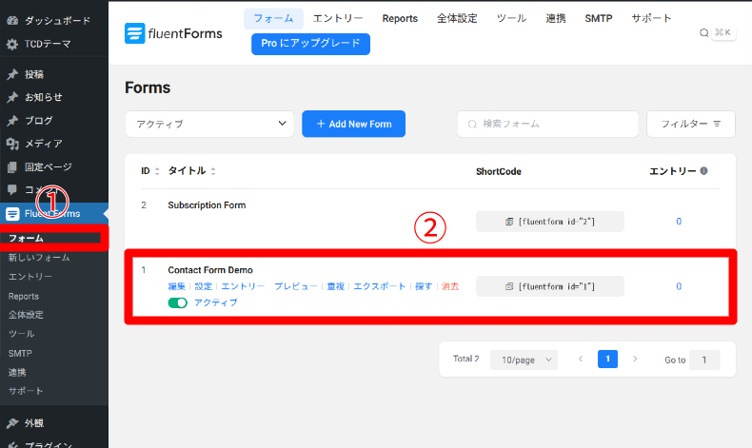Click entry count 0 for Contact Form Demo

pos(679,286)
